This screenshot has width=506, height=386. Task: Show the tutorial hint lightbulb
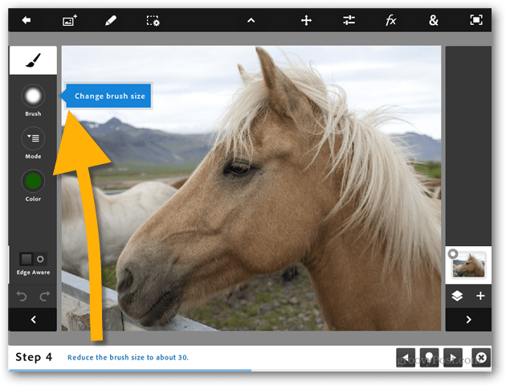click(429, 358)
